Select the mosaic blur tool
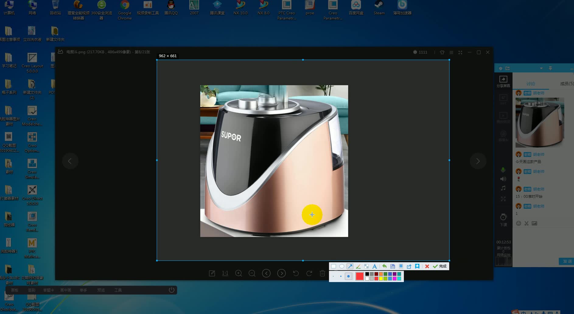This screenshot has height=314, width=574. pos(366,266)
